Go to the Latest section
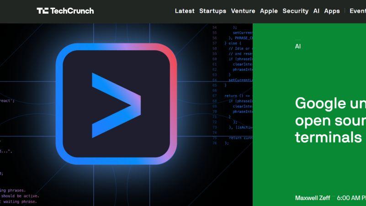This screenshot has width=366, height=206. click(x=185, y=11)
